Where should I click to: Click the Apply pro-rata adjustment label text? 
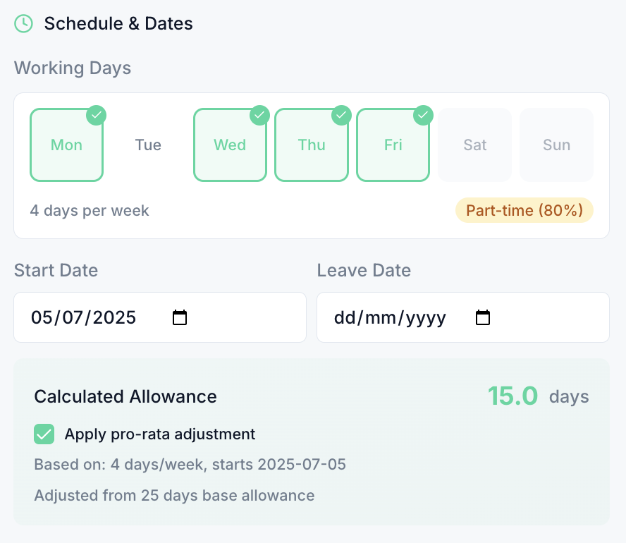click(159, 434)
